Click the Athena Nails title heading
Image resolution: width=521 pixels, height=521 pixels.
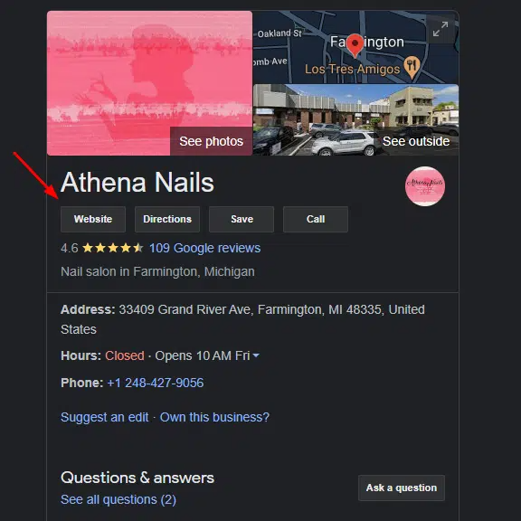coord(137,183)
